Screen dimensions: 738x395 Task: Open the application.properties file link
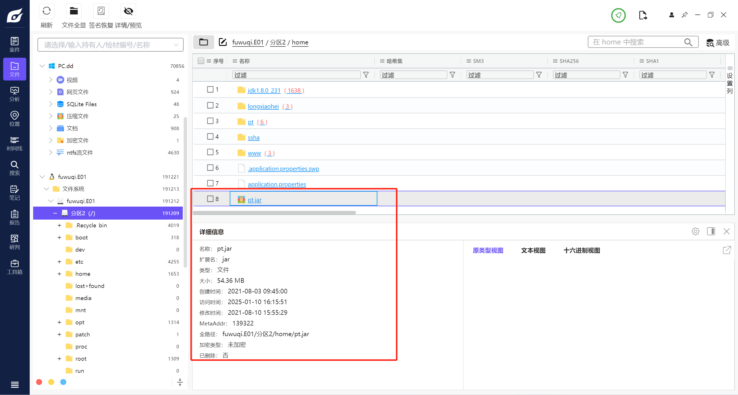[x=277, y=184]
